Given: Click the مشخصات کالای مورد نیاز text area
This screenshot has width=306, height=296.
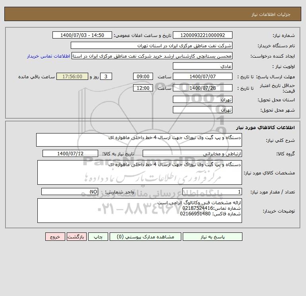Looking at the screenshot, I should 139,172.
